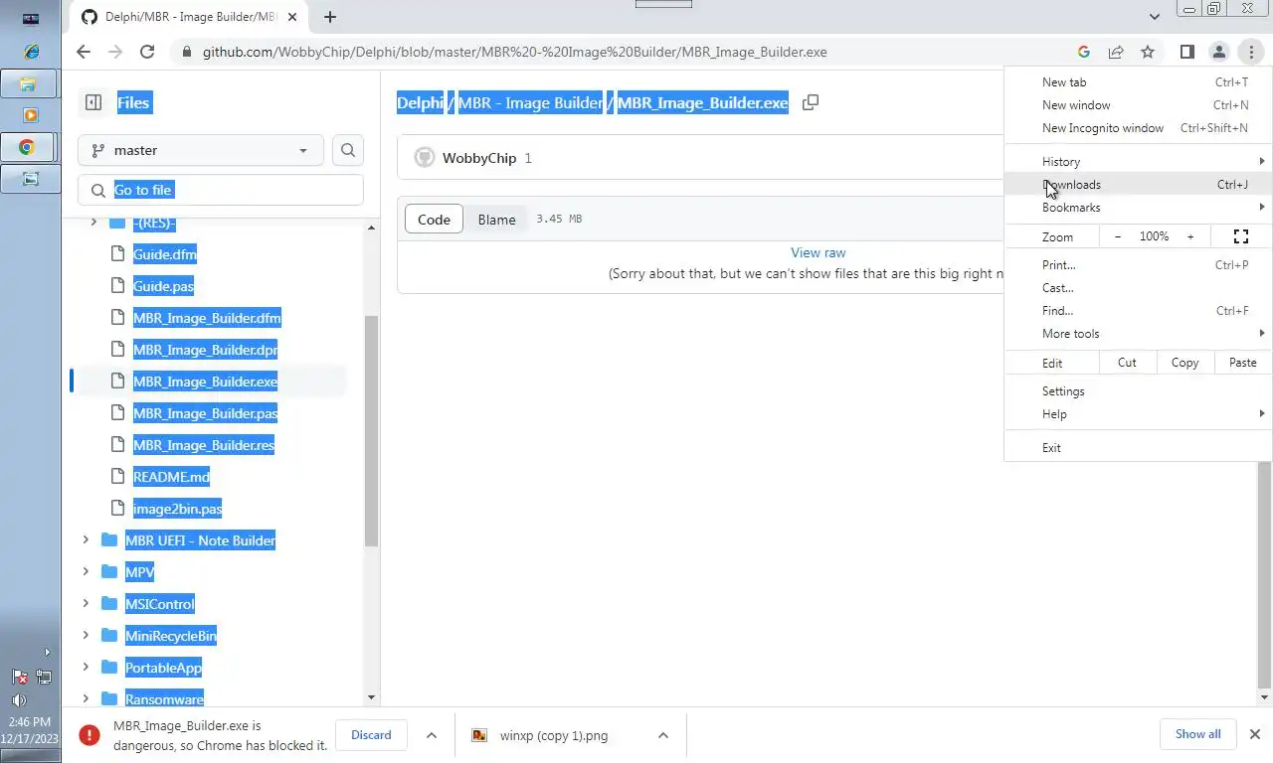
Task: Open Internet Explorer from the taskbar
Action: point(30,52)
